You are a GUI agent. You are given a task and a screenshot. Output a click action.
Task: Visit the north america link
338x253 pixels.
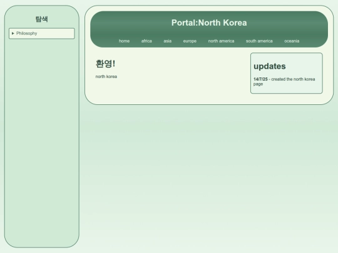coord(221,41)
